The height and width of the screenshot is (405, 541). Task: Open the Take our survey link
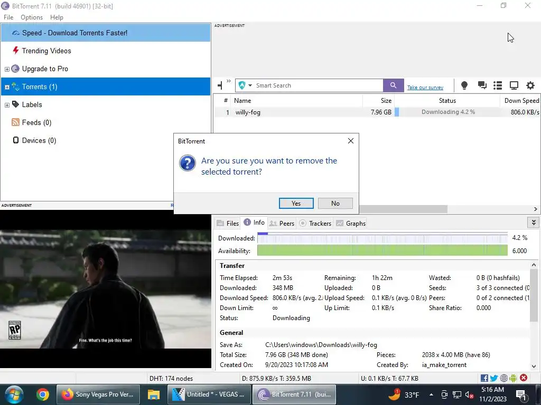pos(425,88)
